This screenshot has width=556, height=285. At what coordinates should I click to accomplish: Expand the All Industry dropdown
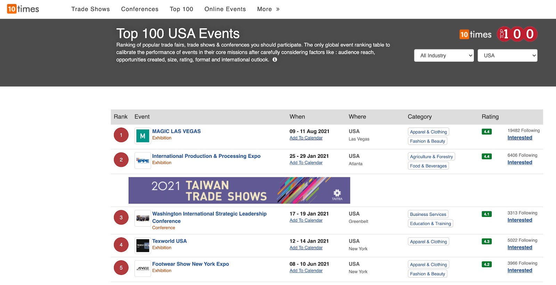[444, 56]
